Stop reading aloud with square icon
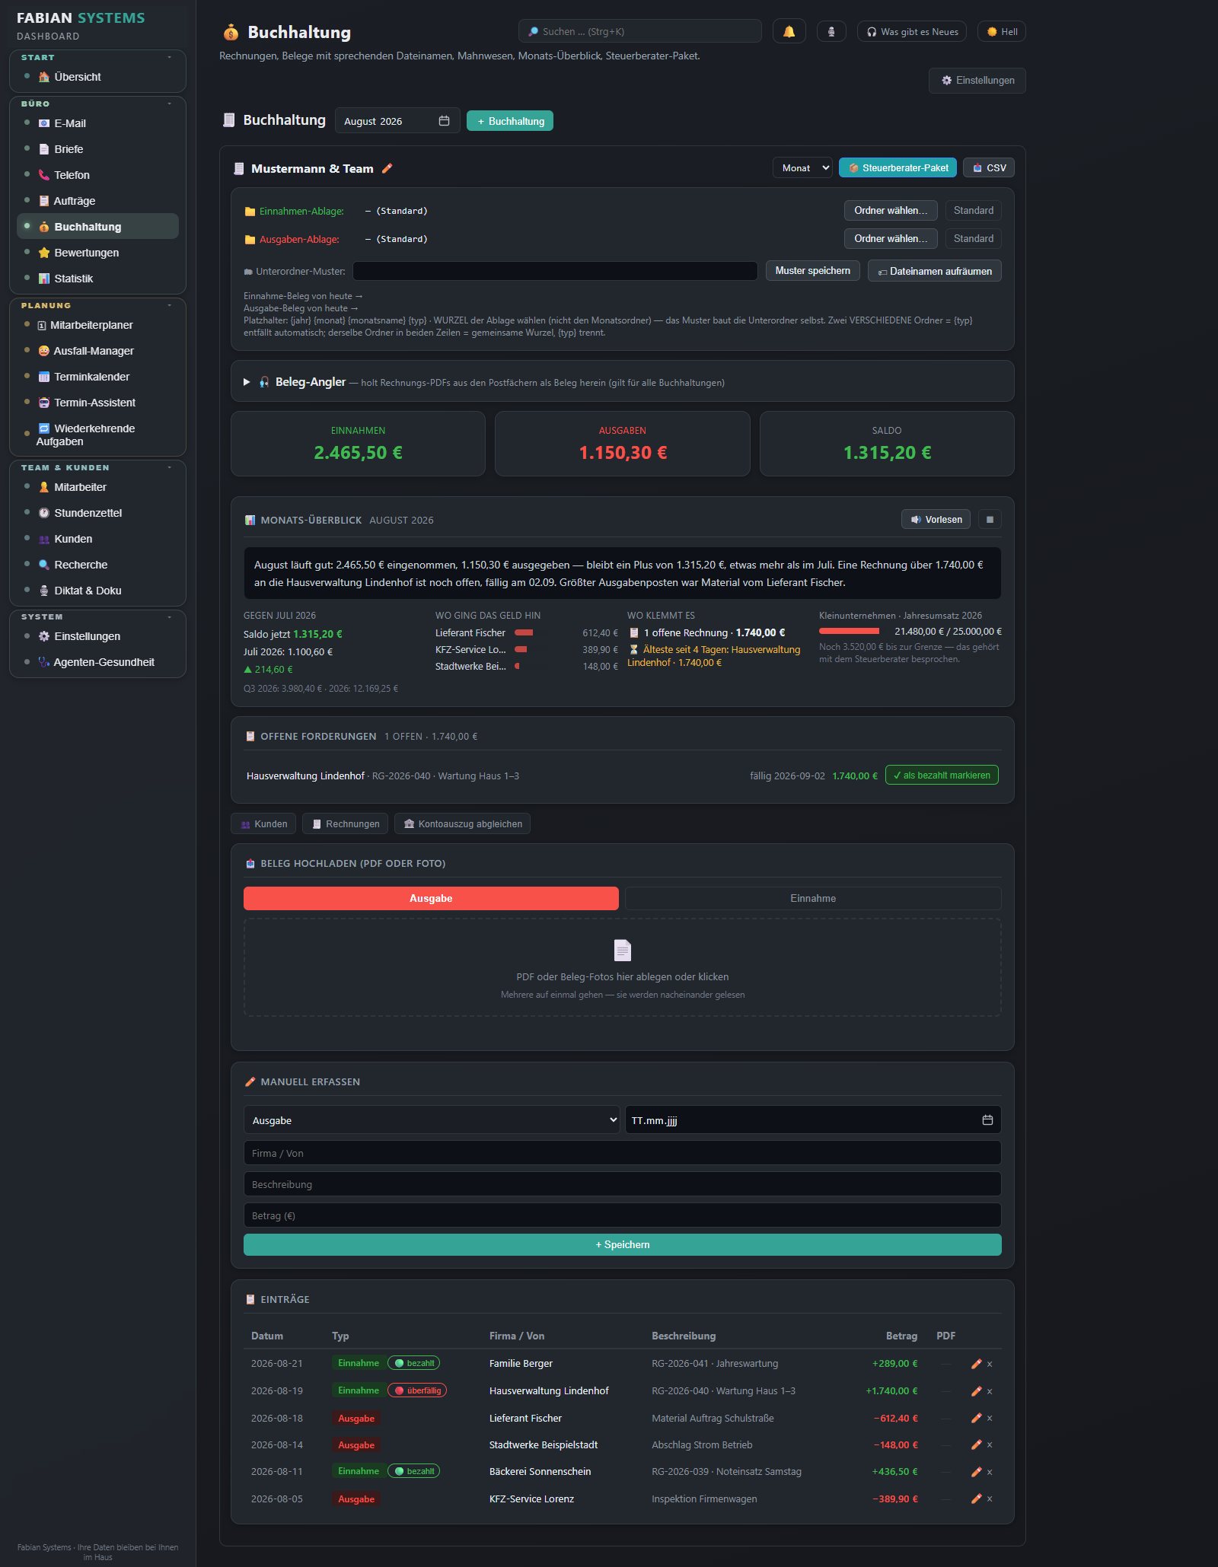Image resolution: width=1218 pixels, height=1567 pixels. (990, 520)
